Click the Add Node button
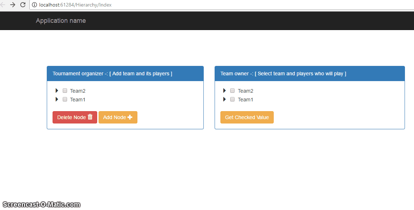 point(118,117)
